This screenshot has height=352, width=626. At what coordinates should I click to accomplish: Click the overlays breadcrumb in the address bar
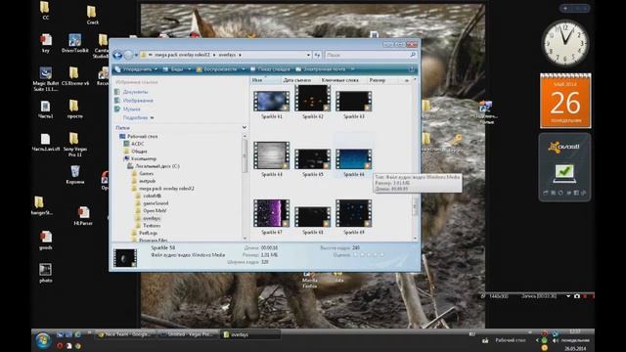(227, 55)
